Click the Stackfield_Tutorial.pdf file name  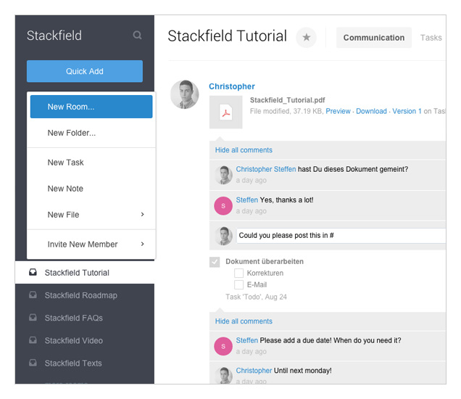click(x=287, y=100)
